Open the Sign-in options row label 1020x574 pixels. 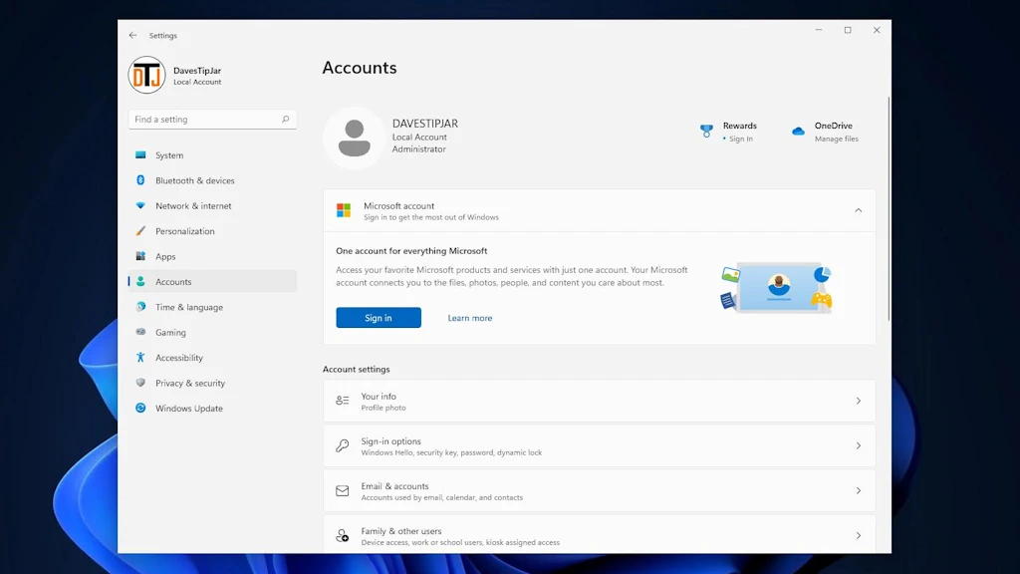click(x=390, y=441)
